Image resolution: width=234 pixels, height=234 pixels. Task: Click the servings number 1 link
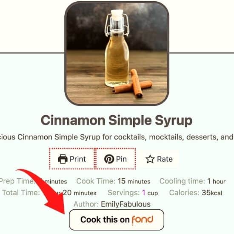[143, 192]
